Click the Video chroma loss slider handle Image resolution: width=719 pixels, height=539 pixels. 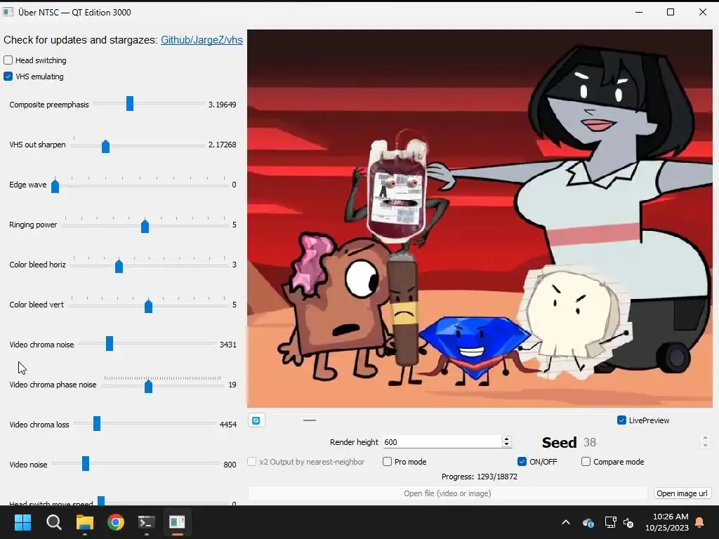pyautogui.click(x=97, y=423)
